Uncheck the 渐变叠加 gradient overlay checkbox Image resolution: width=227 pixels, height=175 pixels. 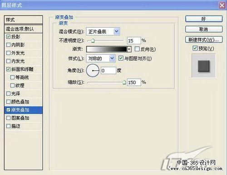8,110
